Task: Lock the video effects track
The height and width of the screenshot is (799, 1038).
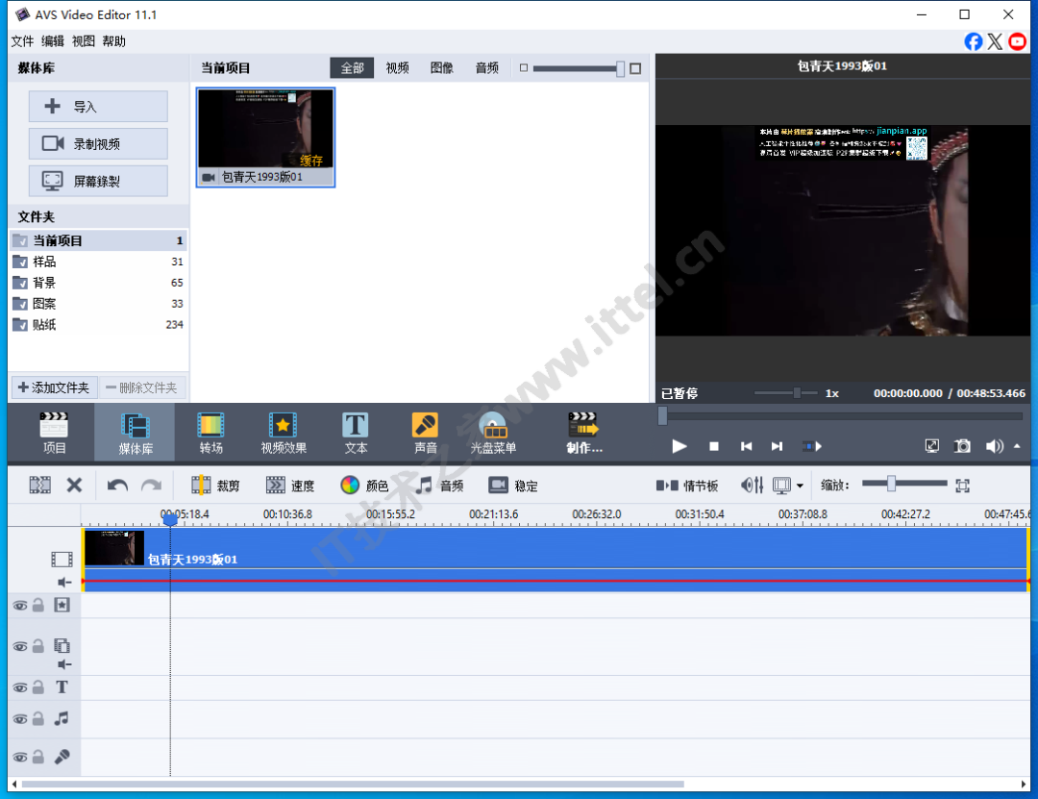Action: point(38,605)
